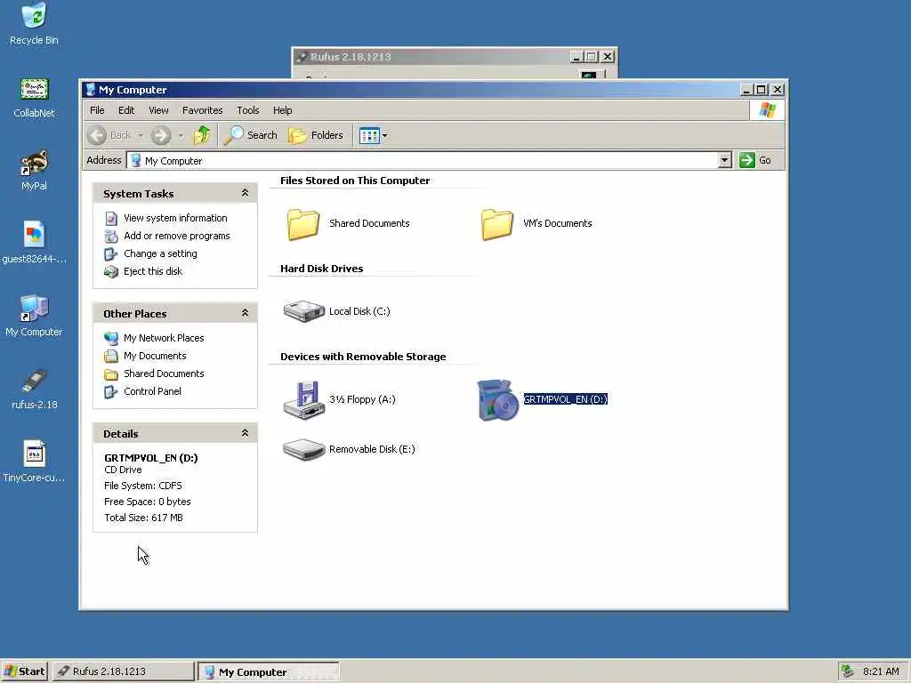This screenshot has width=911, height=683.
Task: Collapse the Details panel
Action: [x=246, y=433]
